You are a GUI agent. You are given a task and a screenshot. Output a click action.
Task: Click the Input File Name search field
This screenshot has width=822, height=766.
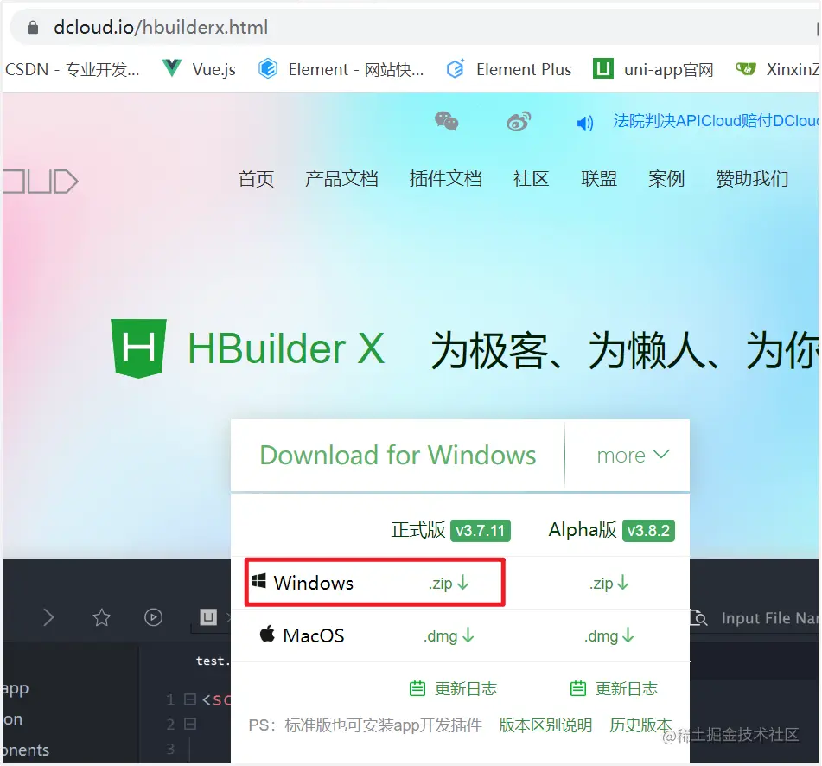pyautogui.click(x=768, y=618)
